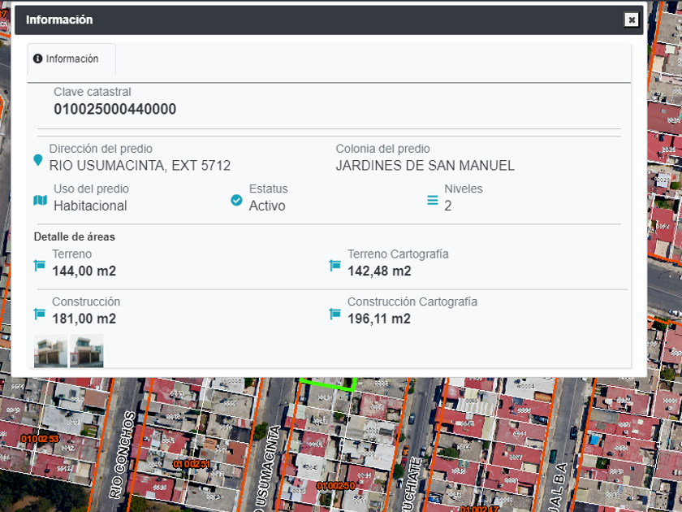The width and height of the screenshot is (682, 512).
Task: Click the flag icon beside Construcción Cartografía
Action: (335, 313)
